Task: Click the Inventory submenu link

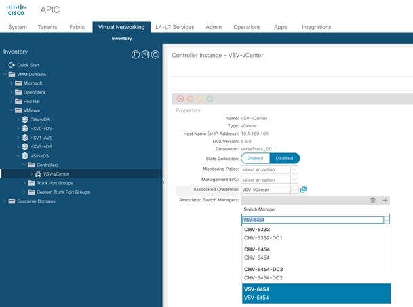Action: point(121,39)
